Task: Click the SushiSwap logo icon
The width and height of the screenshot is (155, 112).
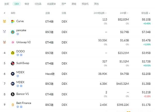Action: 13,63
